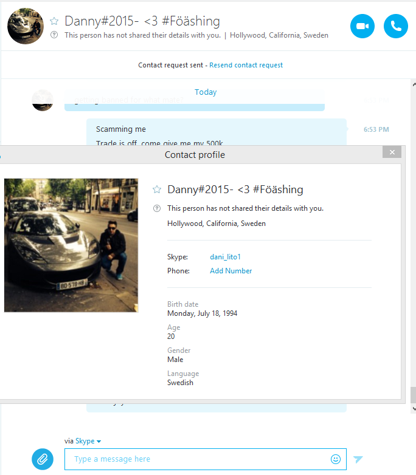This screenshot has height=475, width=416.
Task: Click the send message arrow icon
Action: pyautogui.click(x=358, y=459)
